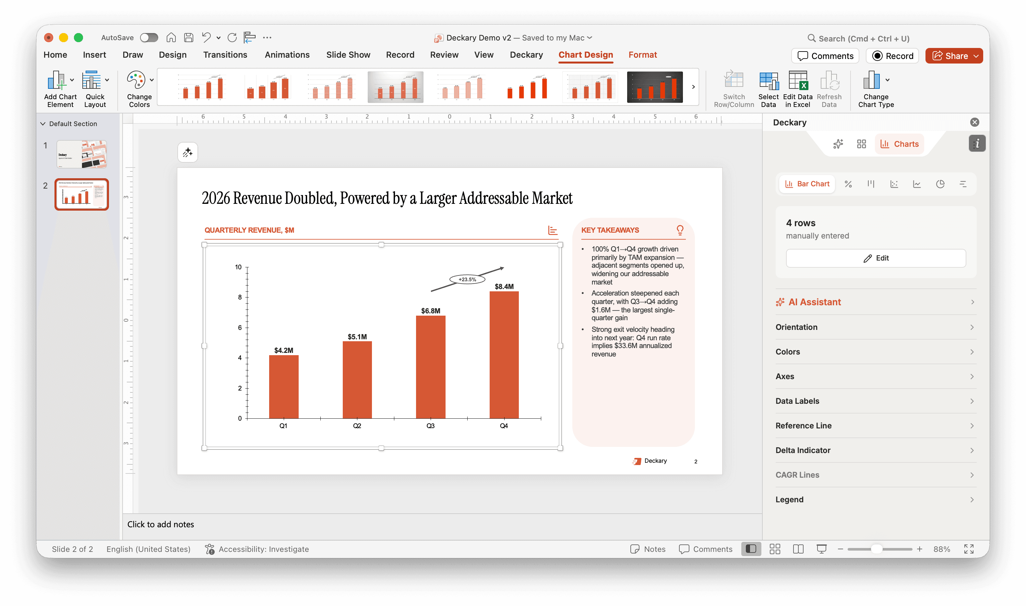
Task: Open the Deckary grid layouts icon
Action: coord(861,144)
